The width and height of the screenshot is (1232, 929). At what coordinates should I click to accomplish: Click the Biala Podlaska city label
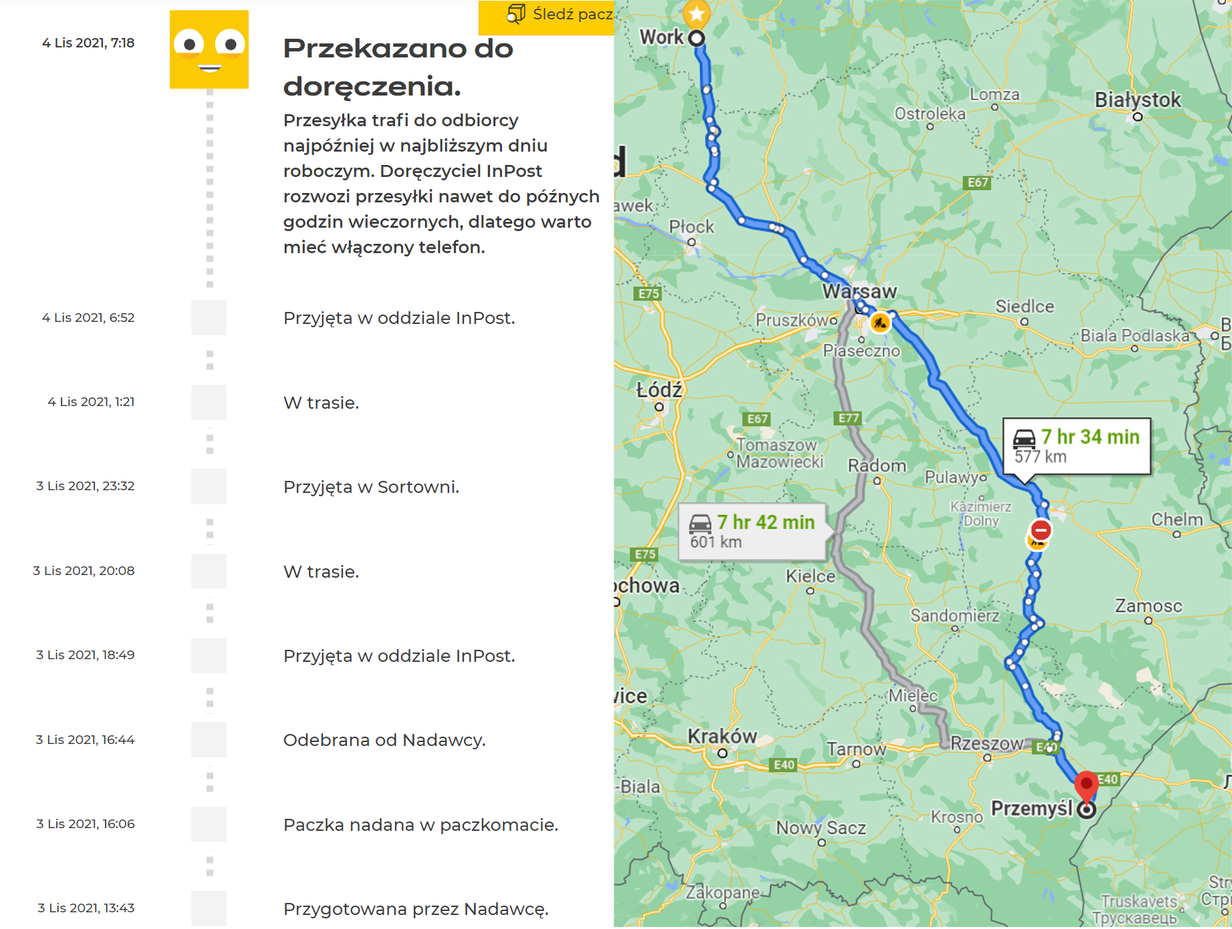(x=1134, y=335)
